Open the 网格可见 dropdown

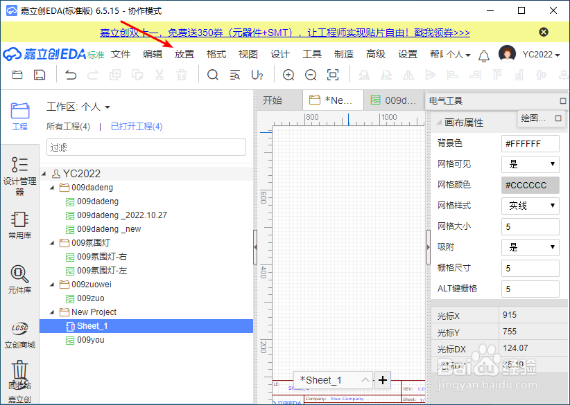point(530,164)
